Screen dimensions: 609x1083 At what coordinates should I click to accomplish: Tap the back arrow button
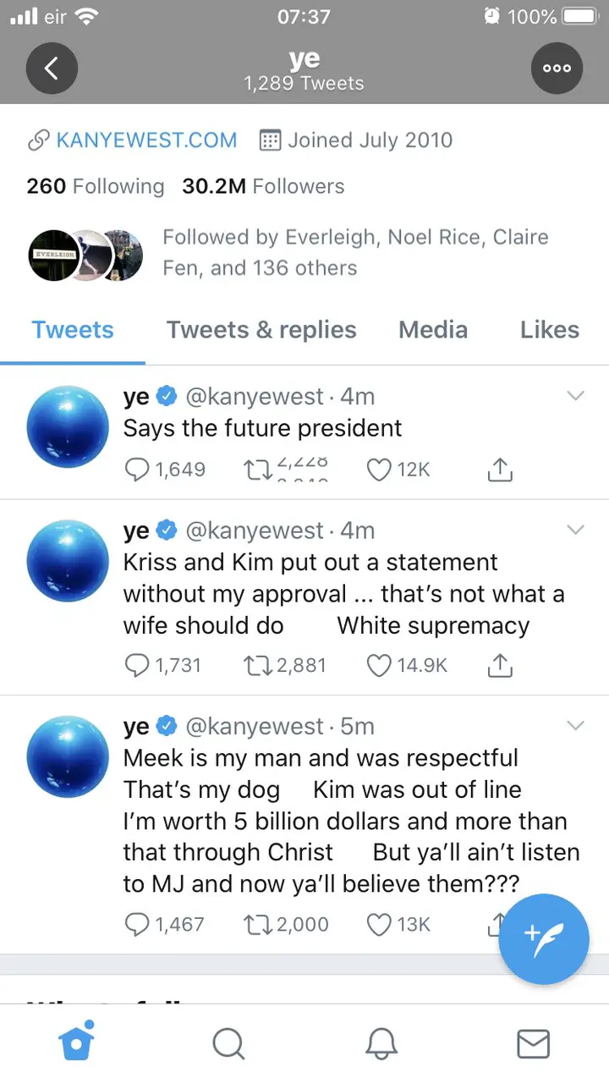pyautogui.click(x=52, y=68)
